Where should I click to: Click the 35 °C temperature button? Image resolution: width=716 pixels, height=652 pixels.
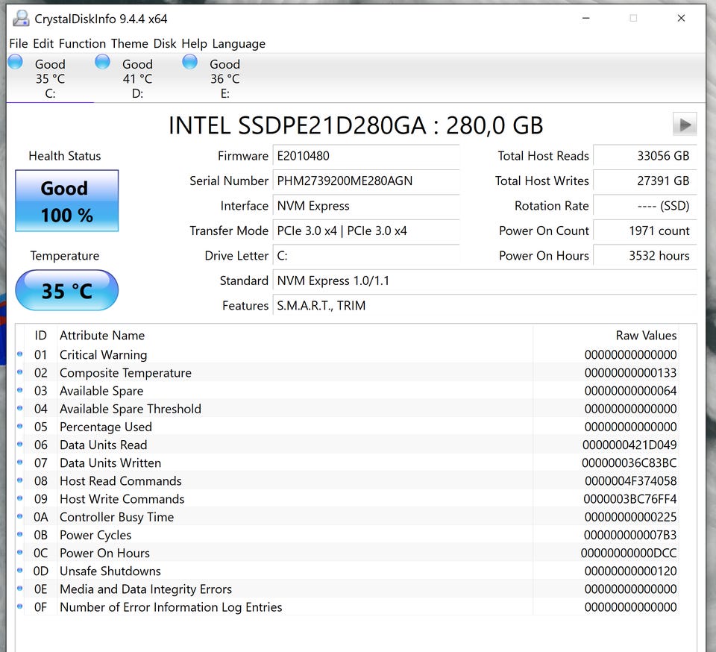coord(66,290)
